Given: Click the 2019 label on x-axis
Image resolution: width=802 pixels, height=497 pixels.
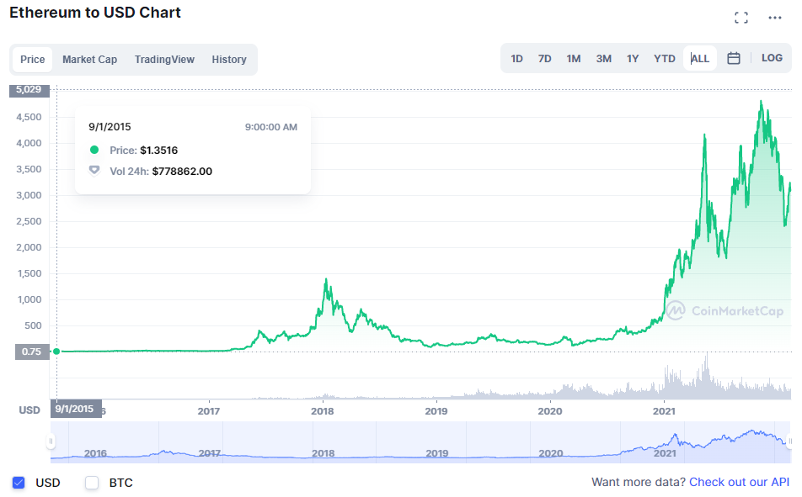Looking at the screenshot, I should coord(436,411).
